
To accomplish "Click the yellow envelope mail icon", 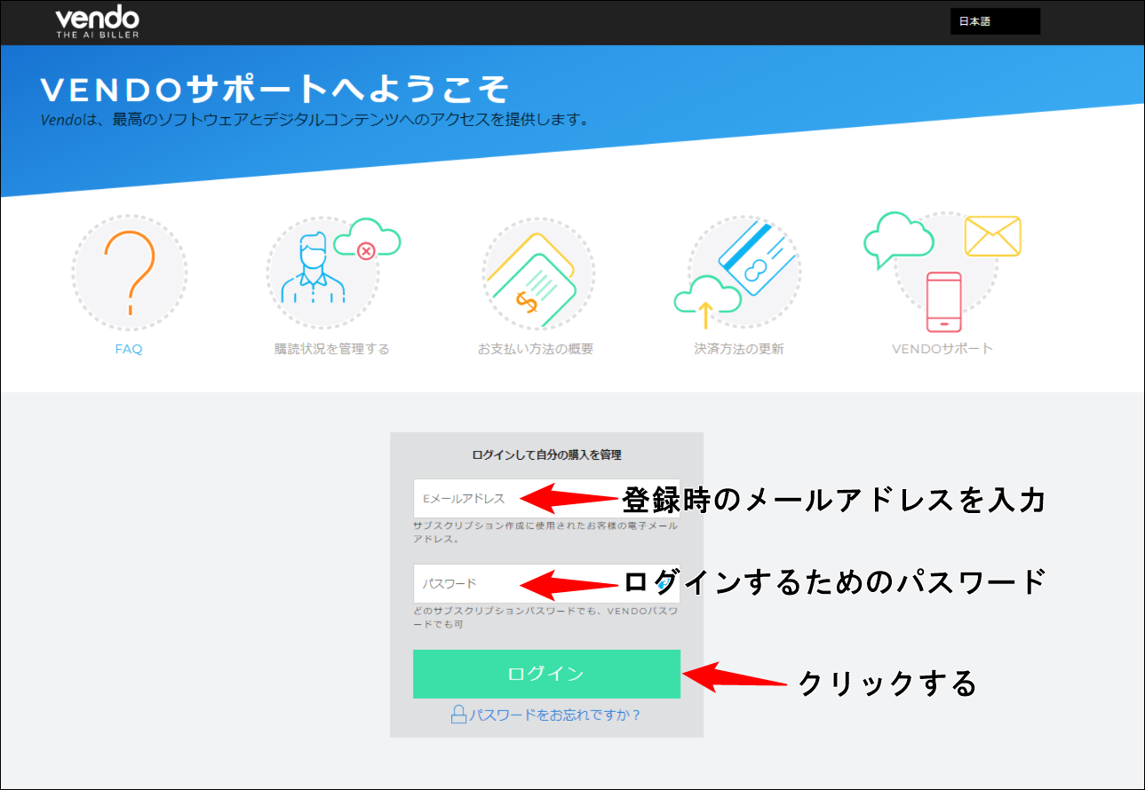I will click(992, 236).
